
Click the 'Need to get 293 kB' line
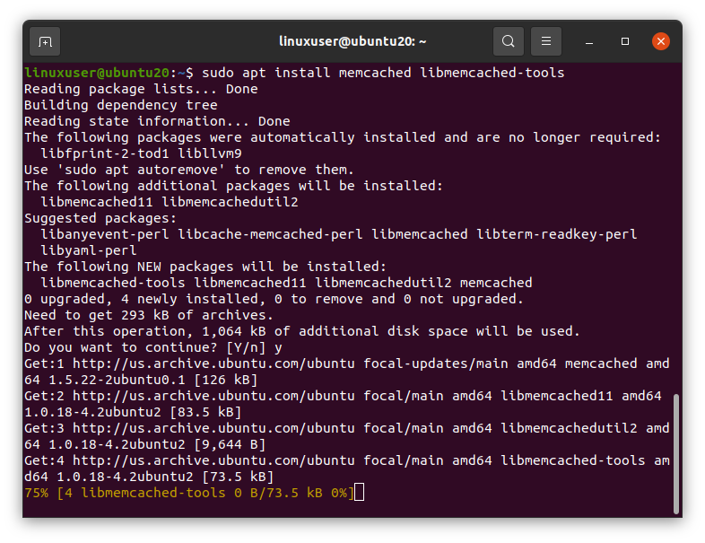[149, 315]
